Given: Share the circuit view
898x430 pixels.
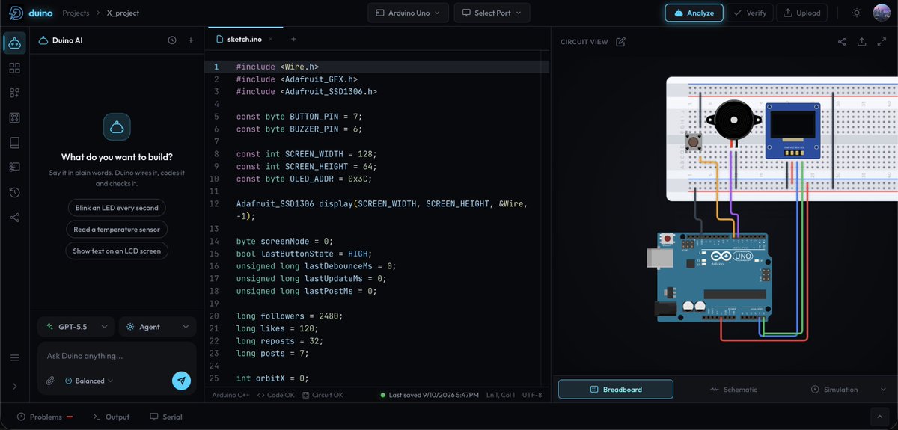Looking at the screenshot, I should pos(842,42).
